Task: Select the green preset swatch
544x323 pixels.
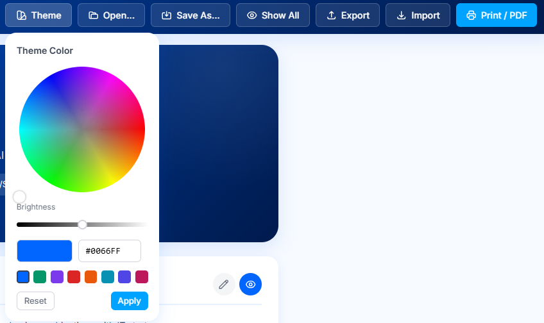Action: [x=40, y=277]
